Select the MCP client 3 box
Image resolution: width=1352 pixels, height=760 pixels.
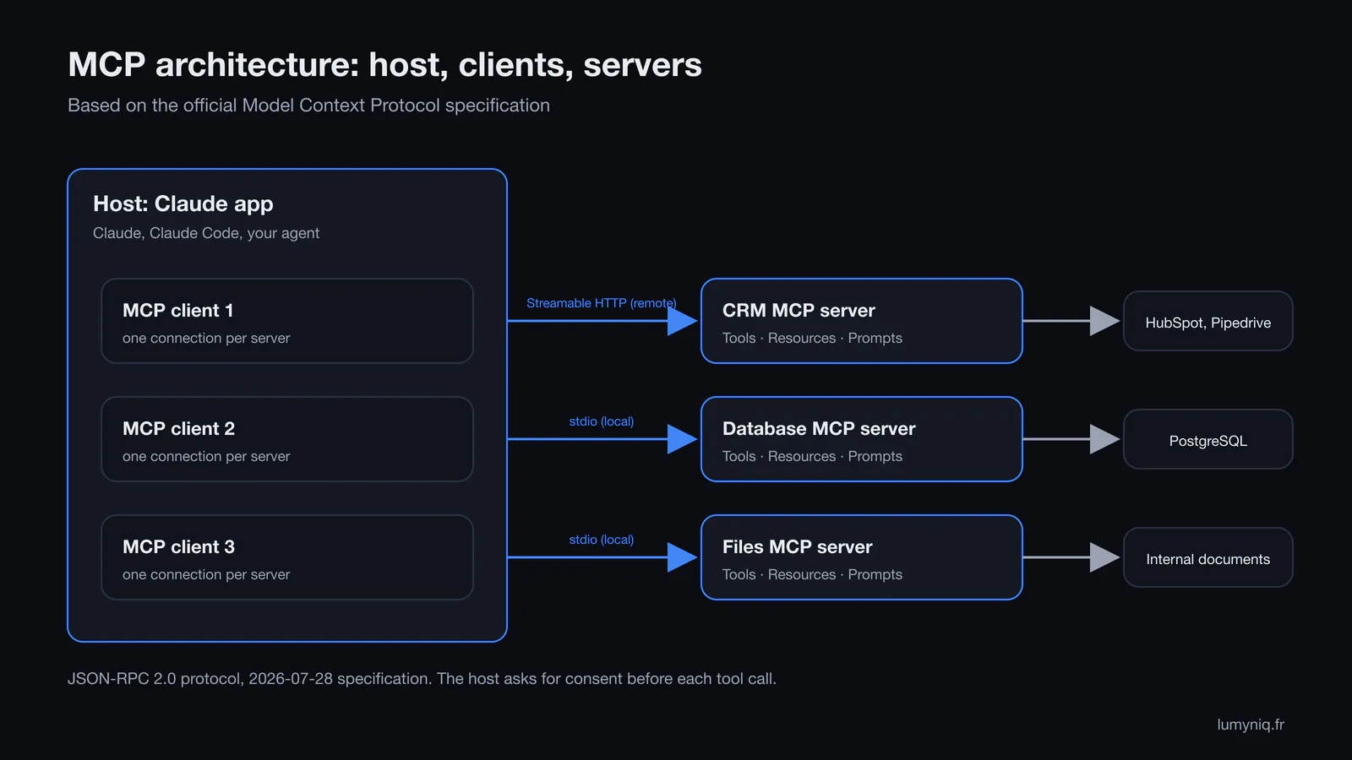pos(287,557)
